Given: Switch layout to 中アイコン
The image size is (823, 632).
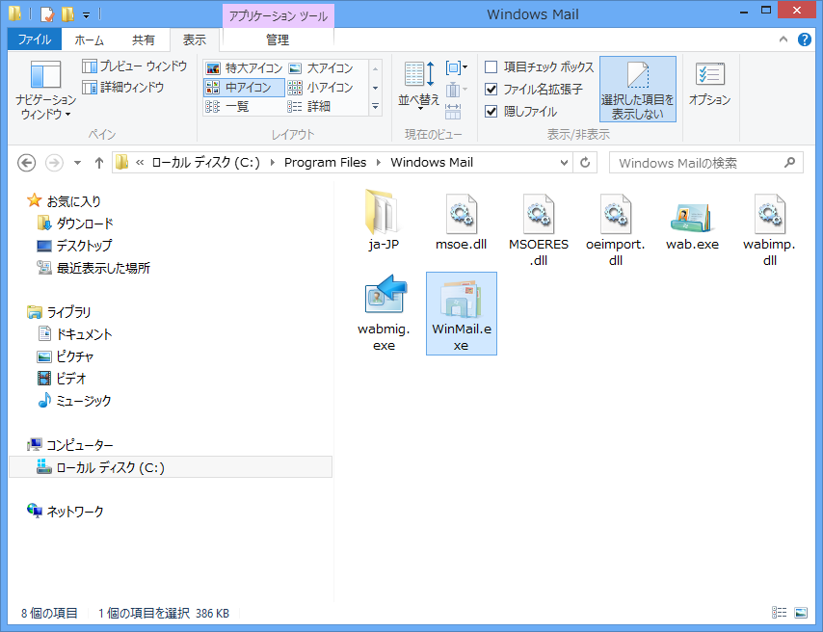Looking at the screenshot, I should click(x=244, y=87).
